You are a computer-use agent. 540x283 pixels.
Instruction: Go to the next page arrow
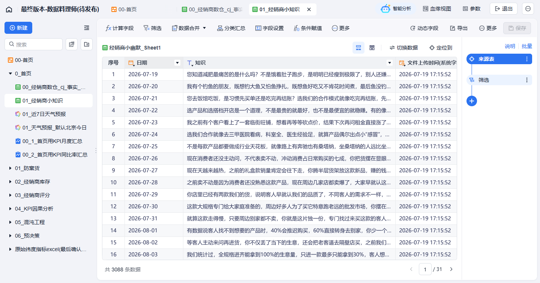[x=451, y=269]
